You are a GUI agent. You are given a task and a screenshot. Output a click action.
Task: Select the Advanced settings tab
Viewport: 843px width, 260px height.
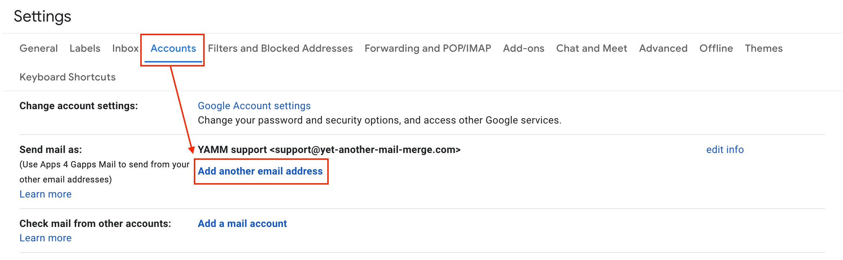point(663,48)
